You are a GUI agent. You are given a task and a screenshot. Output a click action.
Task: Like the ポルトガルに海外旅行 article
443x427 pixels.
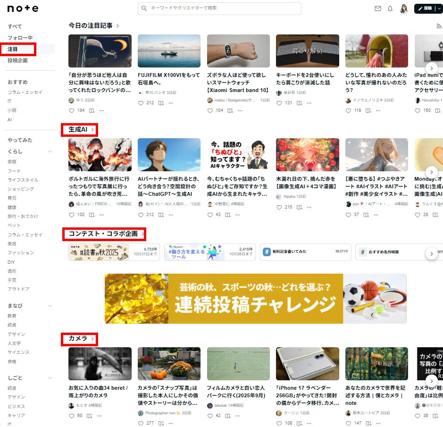point(72,215)
